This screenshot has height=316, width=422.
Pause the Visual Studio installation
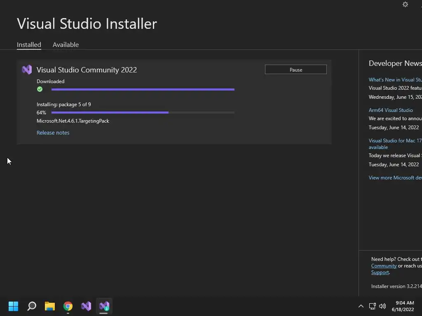(x=296, y=70)
